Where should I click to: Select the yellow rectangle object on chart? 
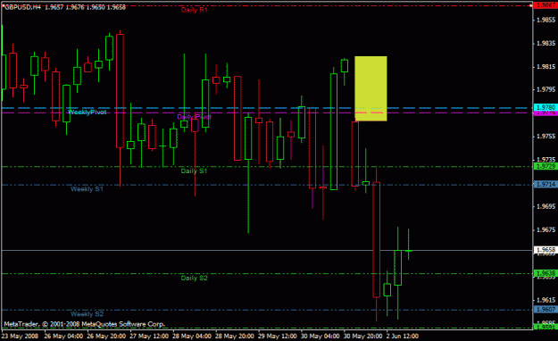pyautogui.click(x=371, y=88)
